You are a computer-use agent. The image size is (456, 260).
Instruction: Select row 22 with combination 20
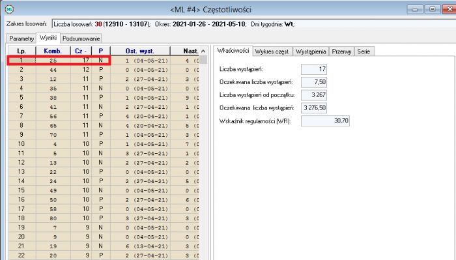coord(104,255)
